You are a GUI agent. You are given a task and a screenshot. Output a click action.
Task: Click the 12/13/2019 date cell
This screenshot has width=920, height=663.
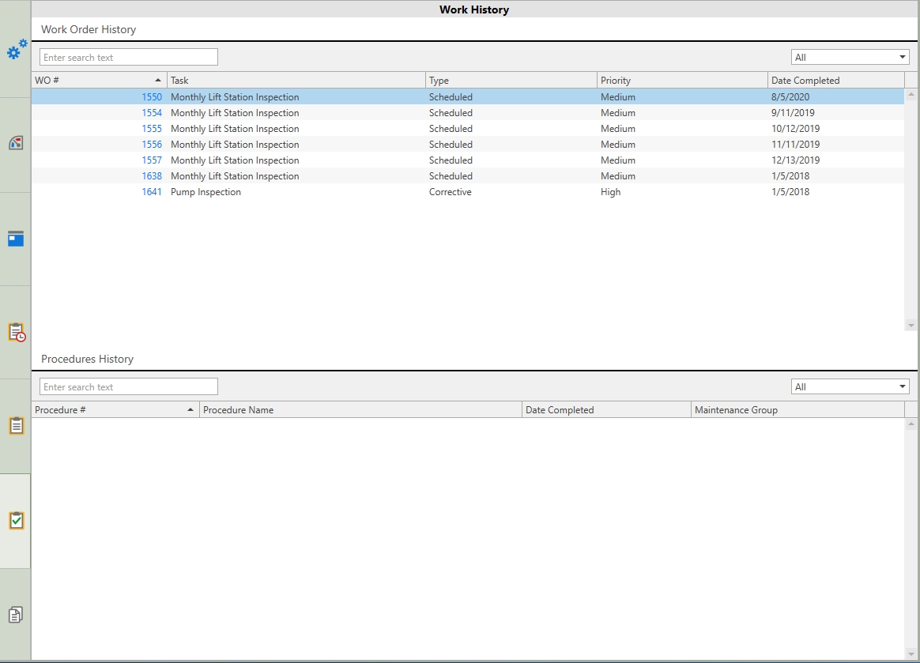point(796,160)
